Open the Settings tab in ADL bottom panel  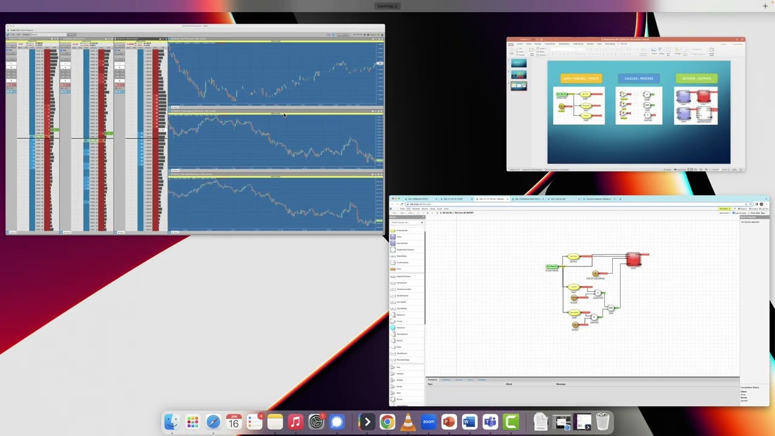coord(481,380)
